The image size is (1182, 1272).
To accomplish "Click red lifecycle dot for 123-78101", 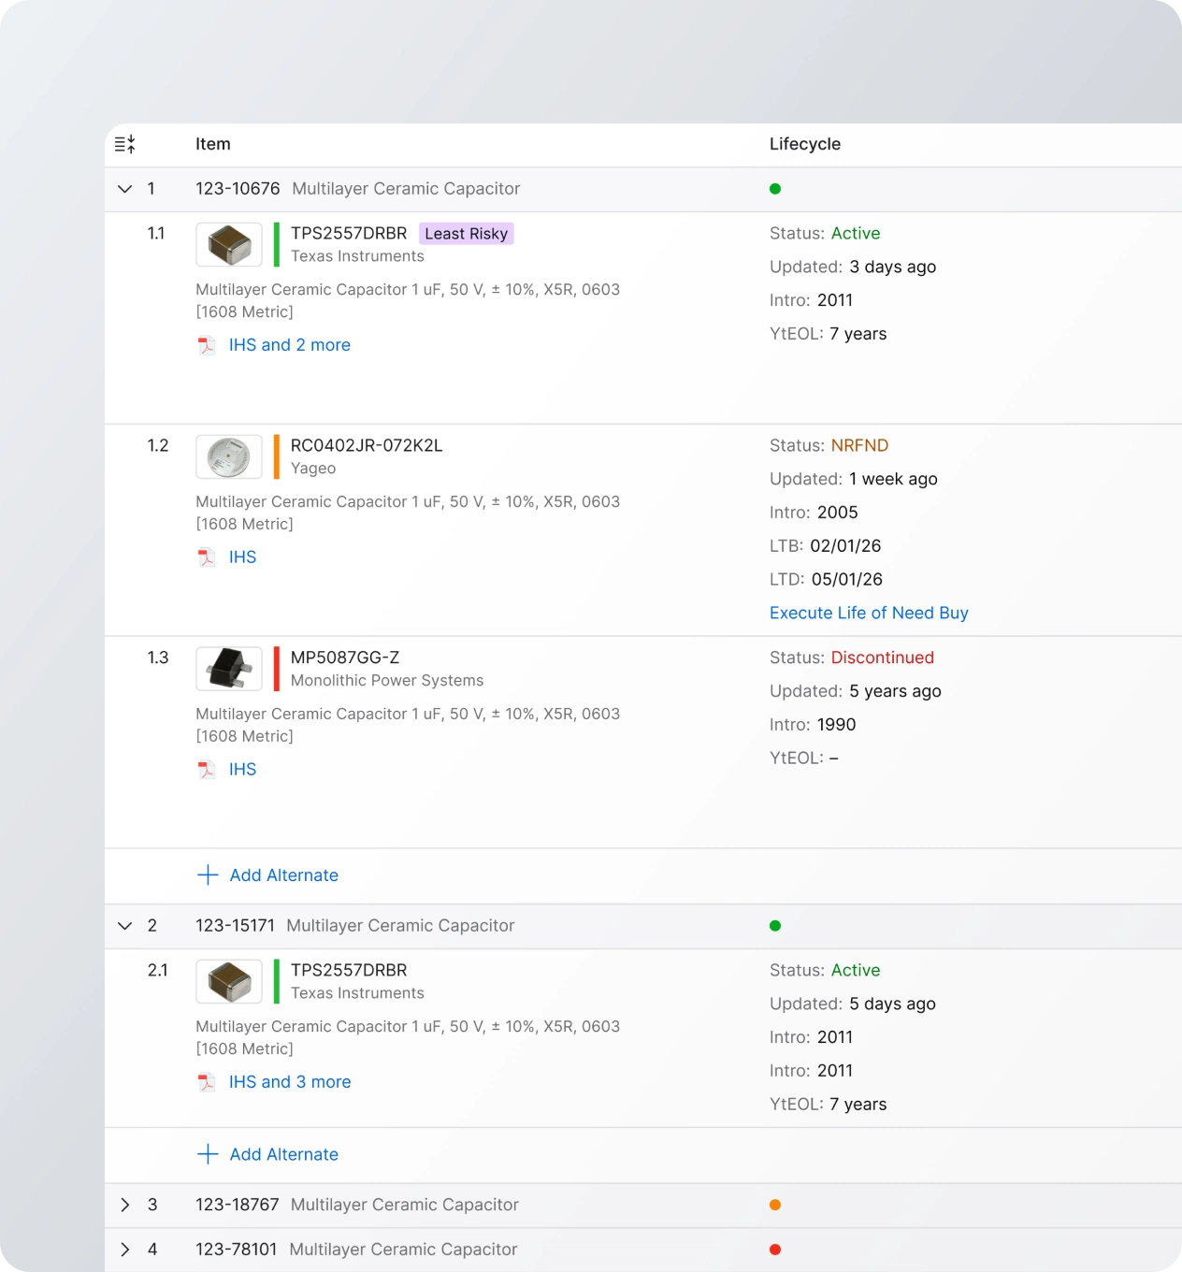I will (775, 1250).
